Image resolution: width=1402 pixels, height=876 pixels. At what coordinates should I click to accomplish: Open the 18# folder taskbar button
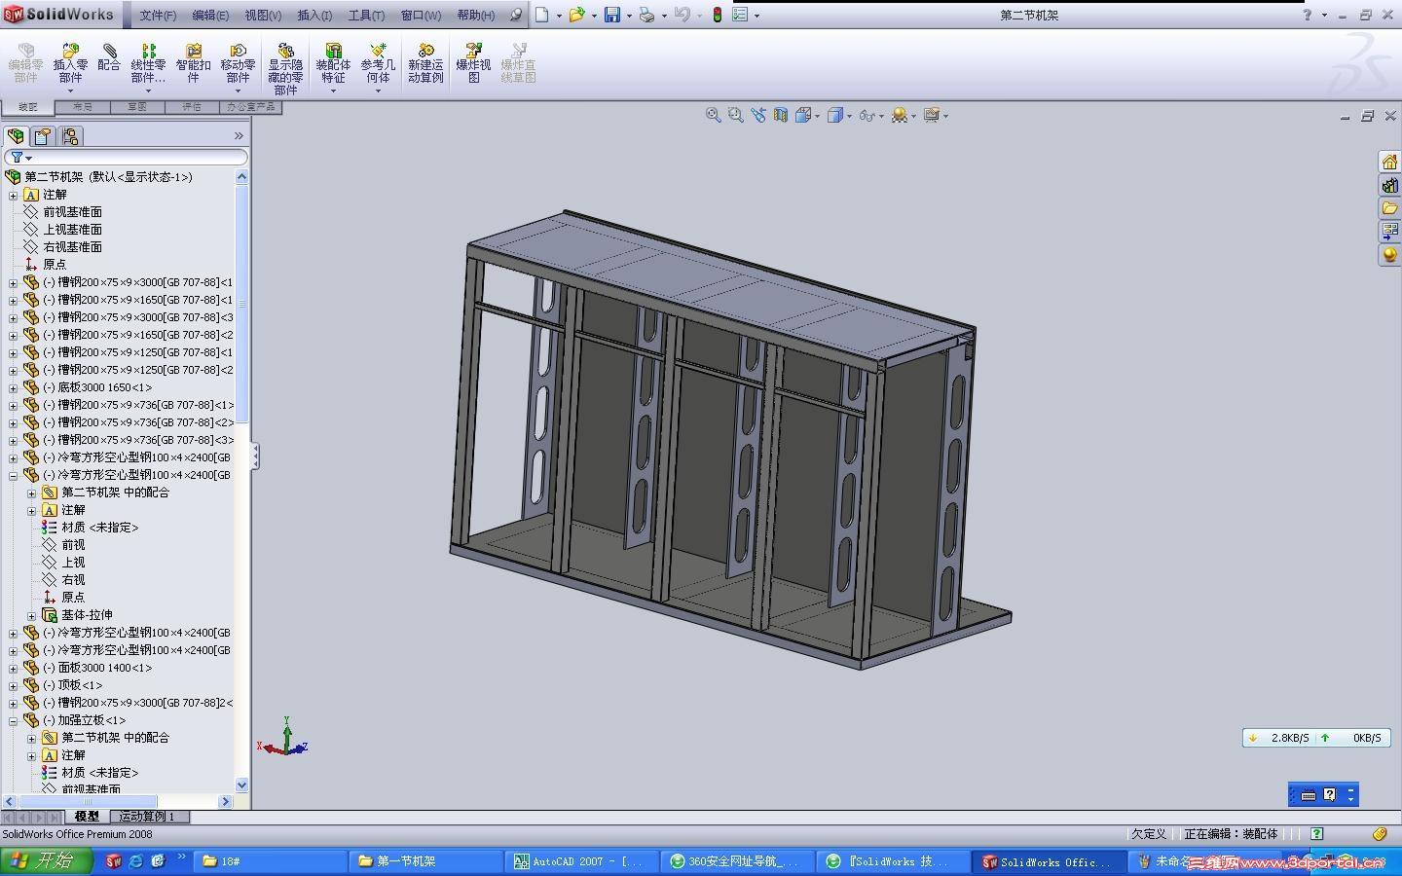[x=271, y=861]
